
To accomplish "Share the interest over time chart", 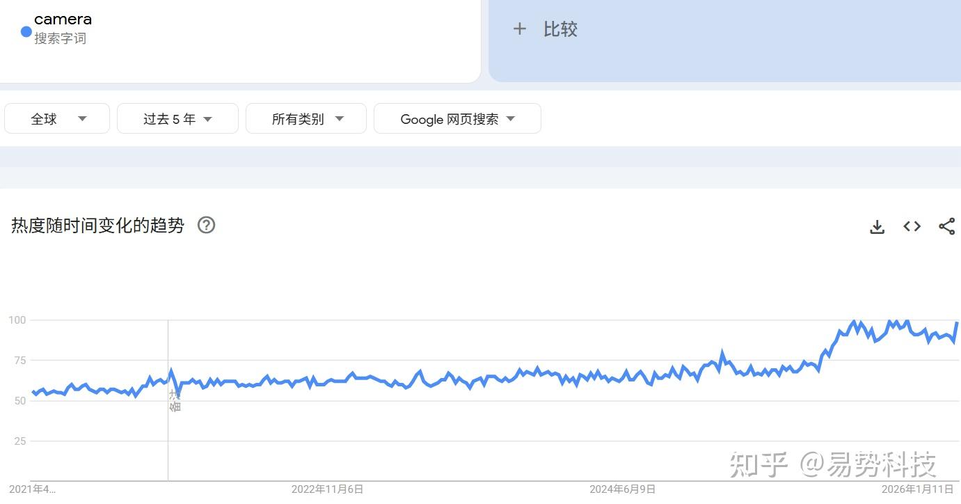I will point(946,226).
